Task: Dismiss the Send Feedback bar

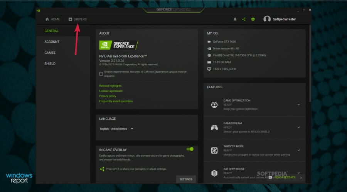Action: [x=301, y=178]
